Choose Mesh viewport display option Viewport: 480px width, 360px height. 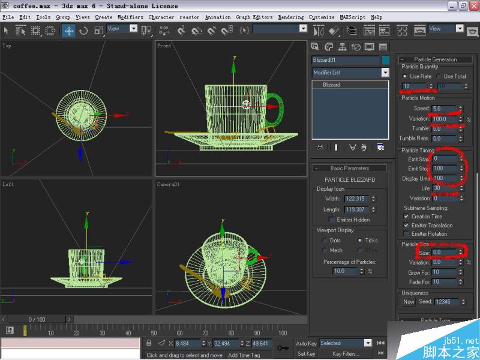(325, 250)
